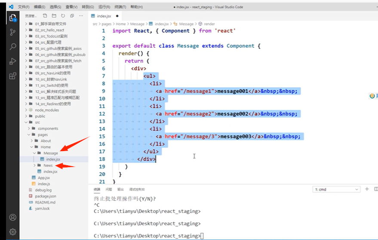378x240 pixels.
Task: Expand the 03_src_TodoList案例 folder
Action: point(54,36)
